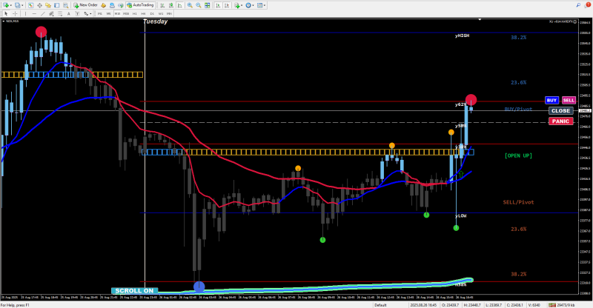Screen dimensions: 593x308
Task: Open the Profiles toolbar icon
Action: point(17,5)
